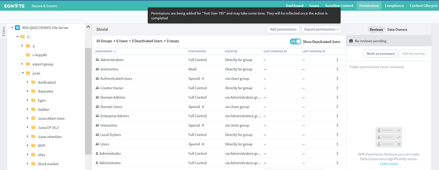Open the kebab menu for Administrators group row

(x=337, y=60)
